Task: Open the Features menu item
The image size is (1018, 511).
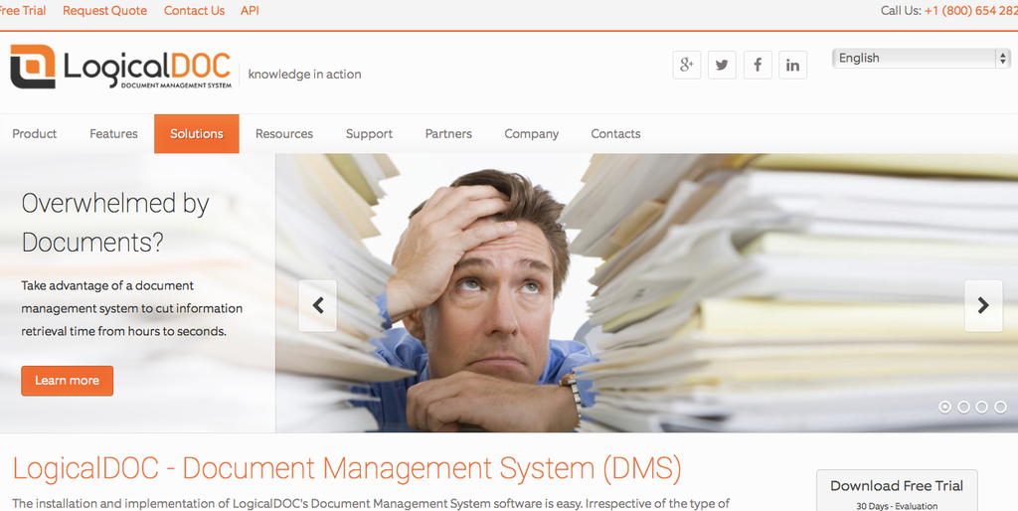Action: click(113, 134)
